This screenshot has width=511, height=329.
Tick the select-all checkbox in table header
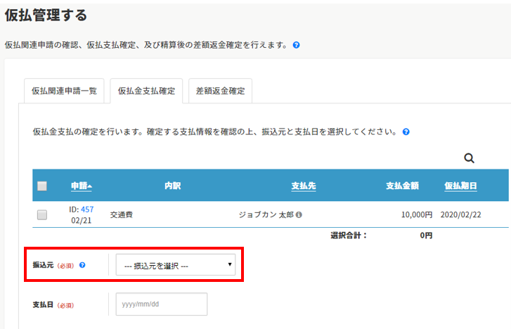click(42, 186)
